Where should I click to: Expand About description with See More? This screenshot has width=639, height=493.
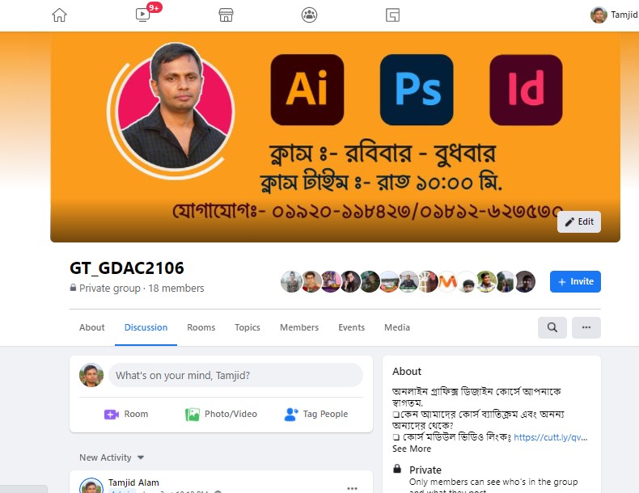tap(412, 449)
